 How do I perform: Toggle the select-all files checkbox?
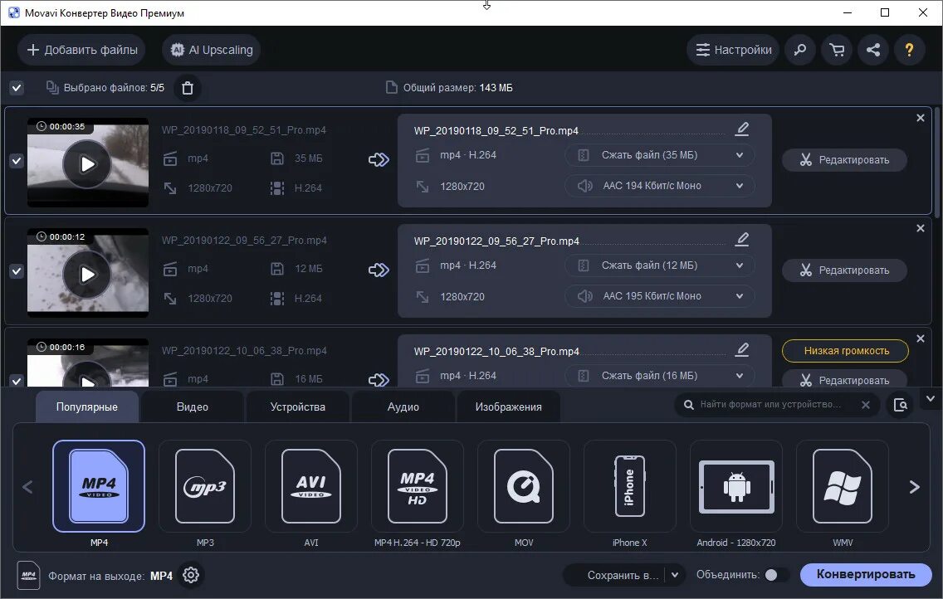(17, 87)
